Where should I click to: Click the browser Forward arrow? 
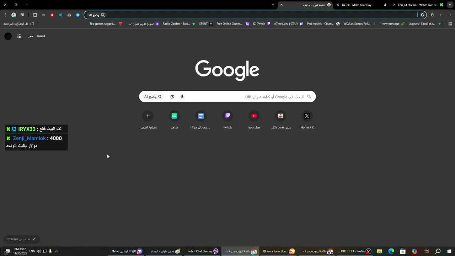pos(450,15)
